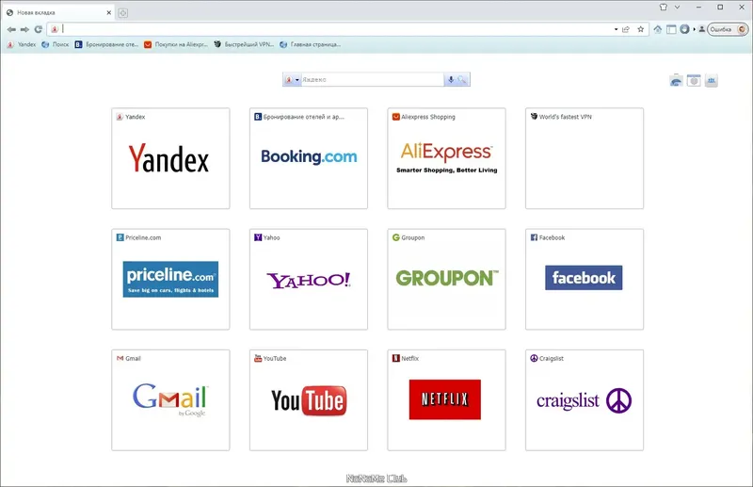
Task: Open the T-shirt themes icon in the title bar
Action: click(x=664, y=8)
